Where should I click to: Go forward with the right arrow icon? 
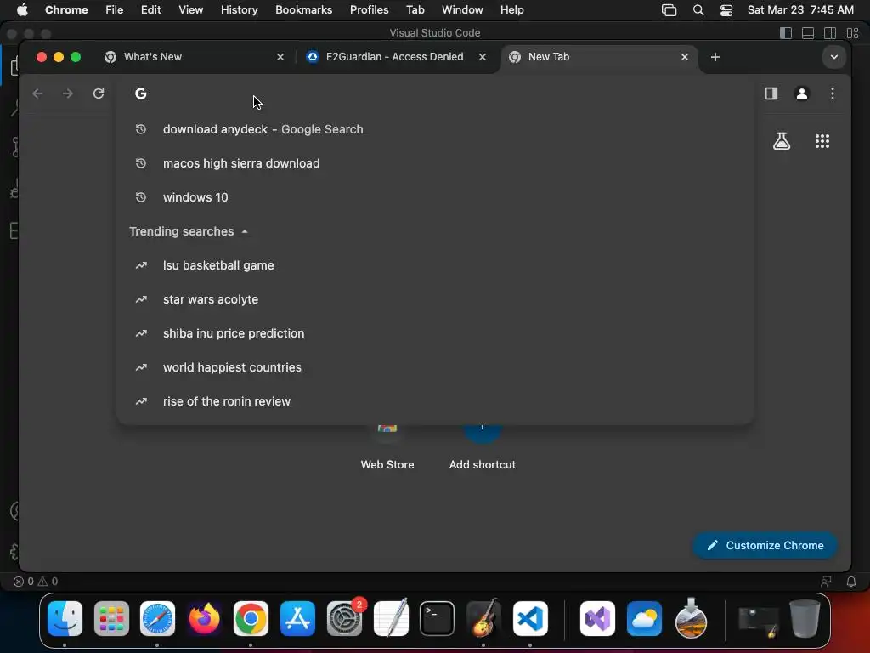tap(68, 94)
